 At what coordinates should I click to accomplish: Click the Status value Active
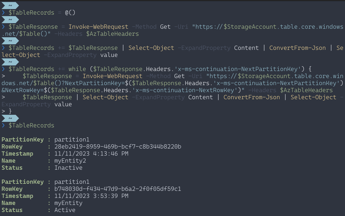tap(65, 210)
